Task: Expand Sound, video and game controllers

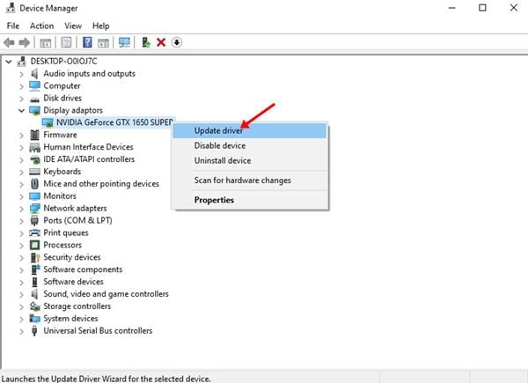Action: [x=21, y=295]
